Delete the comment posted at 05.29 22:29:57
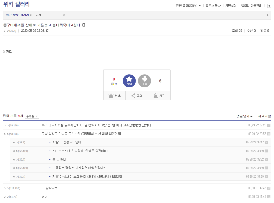 click(269, 134)
